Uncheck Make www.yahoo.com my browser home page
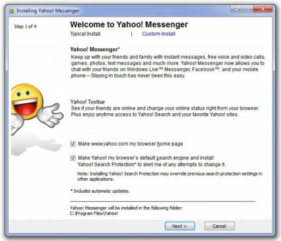 coord(73,144)
